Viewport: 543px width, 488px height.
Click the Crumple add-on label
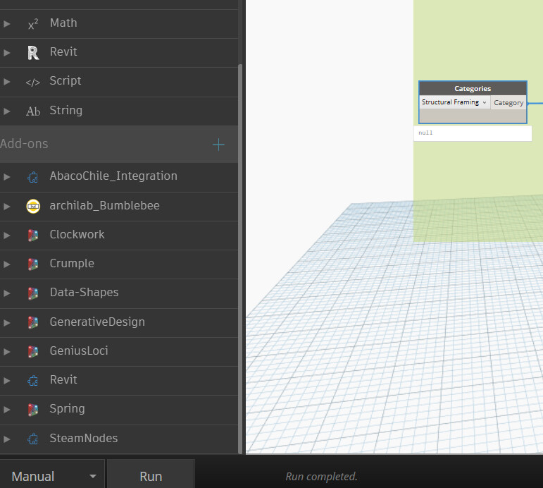72,264
